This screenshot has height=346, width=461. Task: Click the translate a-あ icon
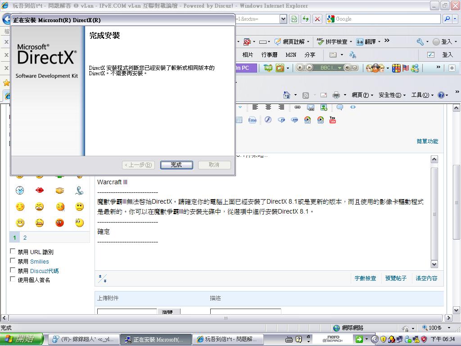pyautogui.click(x=353, y=55)
